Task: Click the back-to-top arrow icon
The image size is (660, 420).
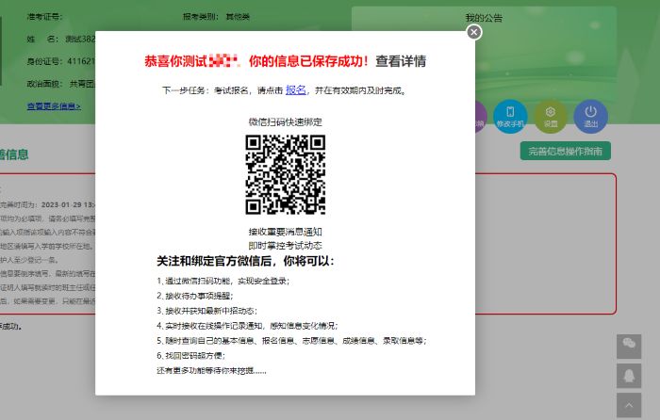Action: (629, 405)
